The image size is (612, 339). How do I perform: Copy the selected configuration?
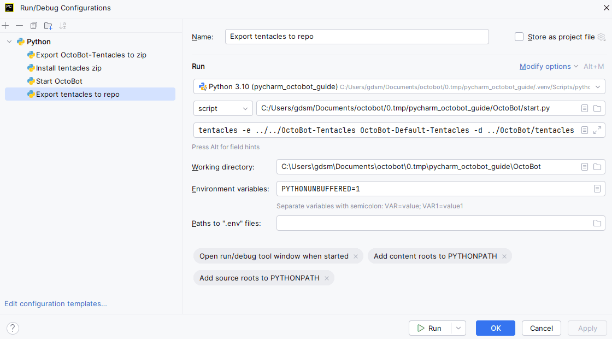[x=33, y=26]
